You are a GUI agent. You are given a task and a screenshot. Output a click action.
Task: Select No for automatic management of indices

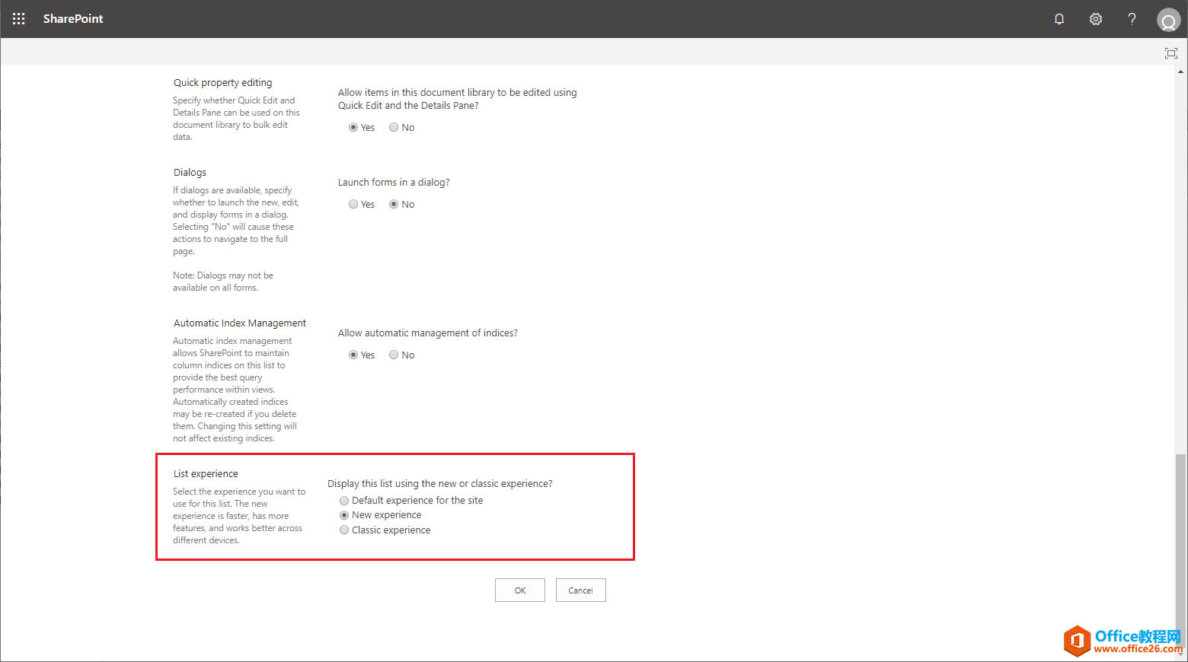[x=393, y=355]
